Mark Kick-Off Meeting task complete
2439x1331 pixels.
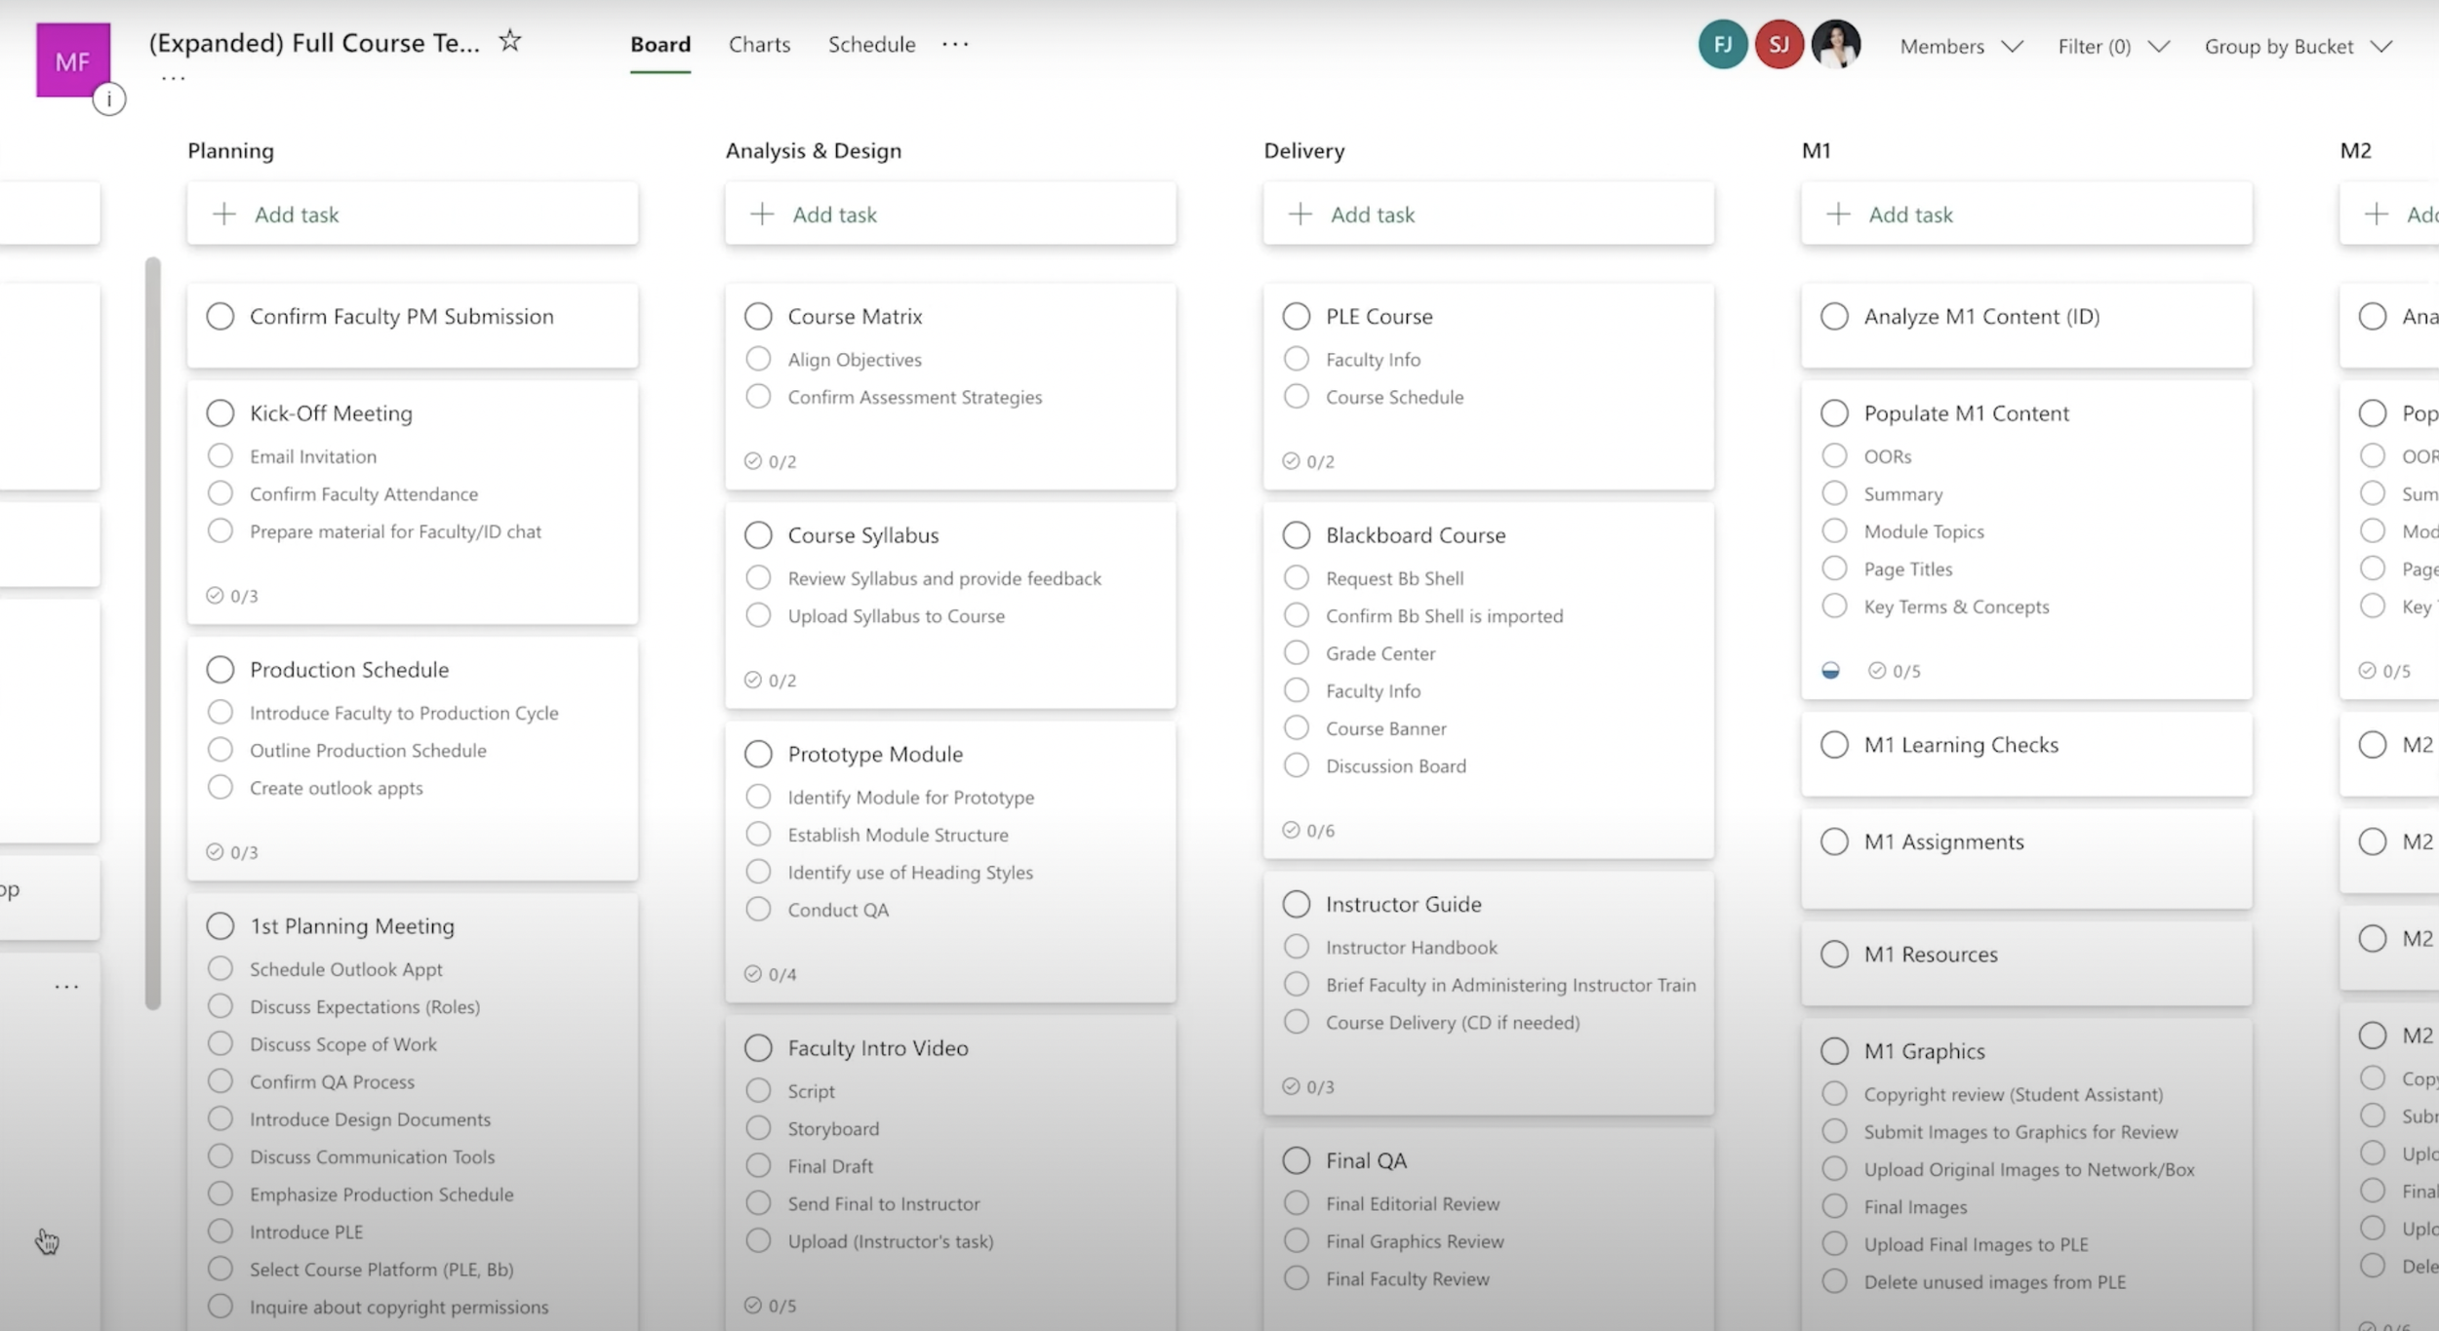coord(220,412)
